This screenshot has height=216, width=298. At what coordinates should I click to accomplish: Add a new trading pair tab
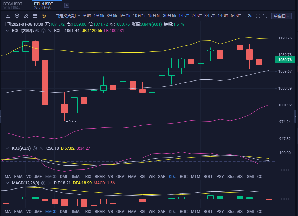coord(67,5)
